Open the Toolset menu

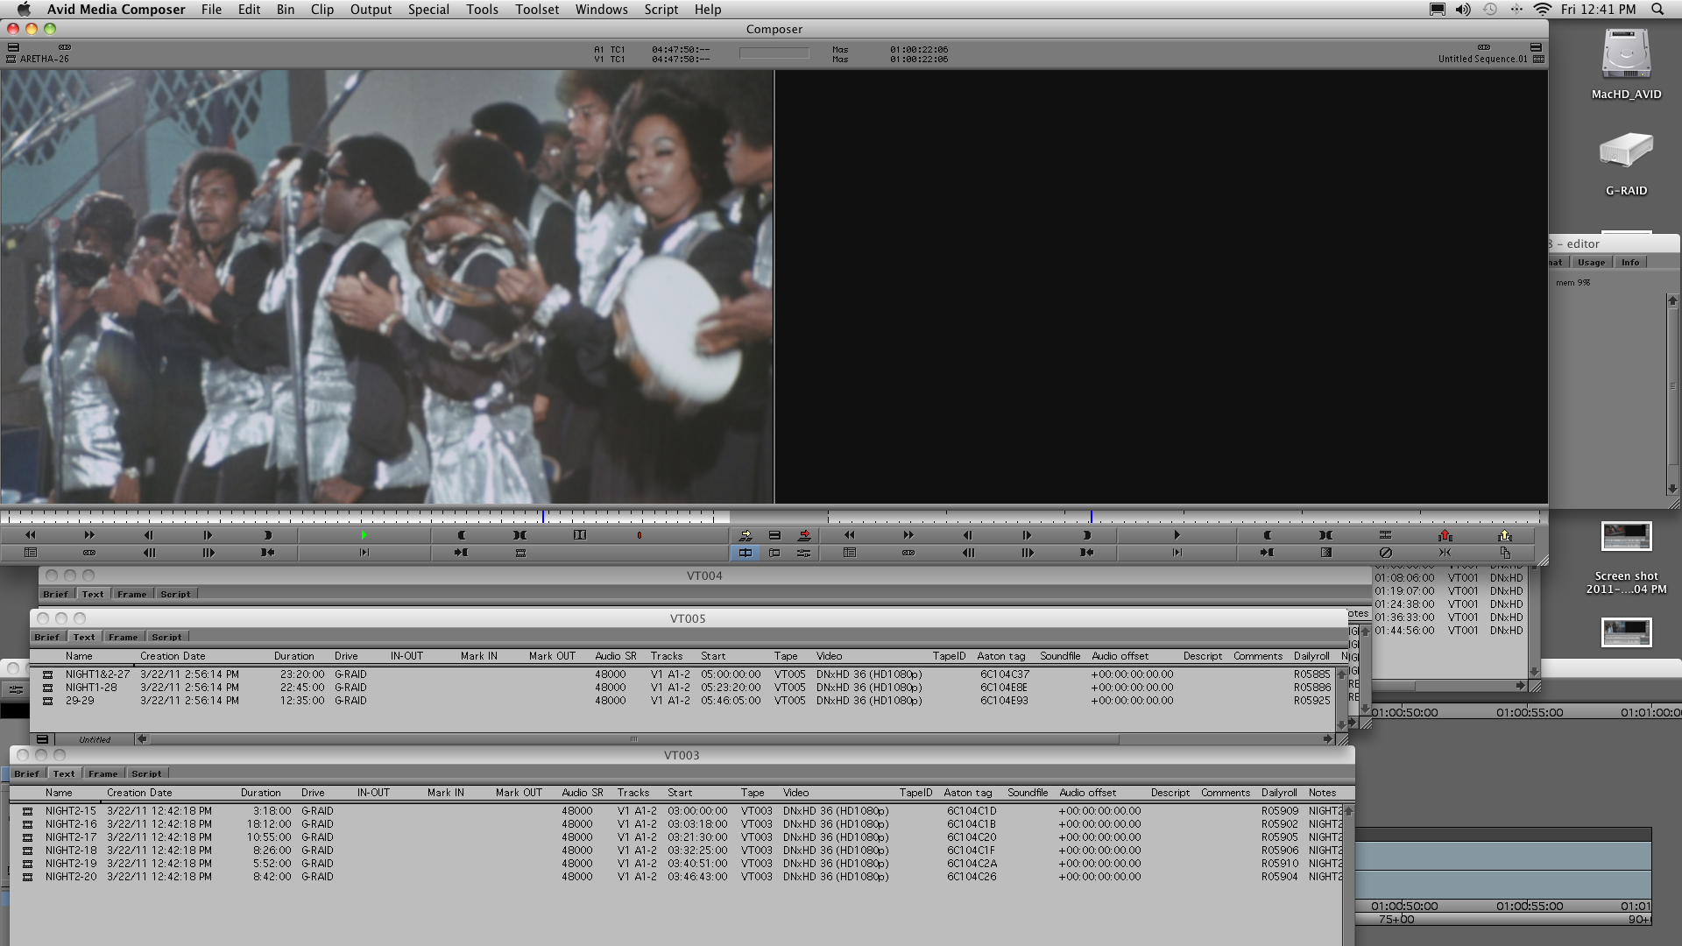[536, 10]
